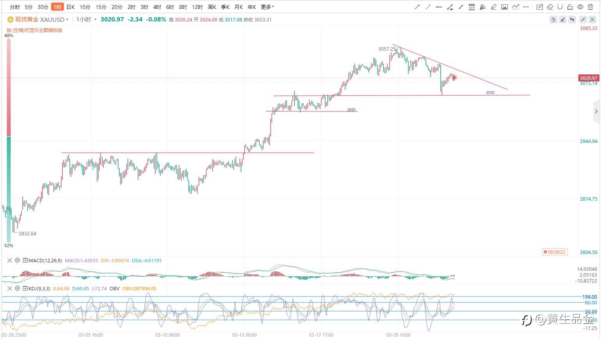Expand the KDJ panel plus icon
601x339 pixels.
pyautogui.click(x=25, y=288)
